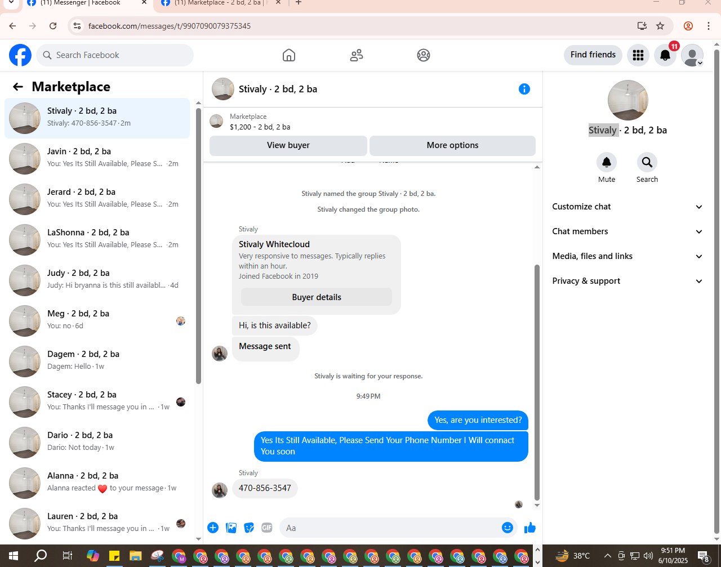Open Windows notification center icon
This screenshot has height=567, width=721.
704,556
